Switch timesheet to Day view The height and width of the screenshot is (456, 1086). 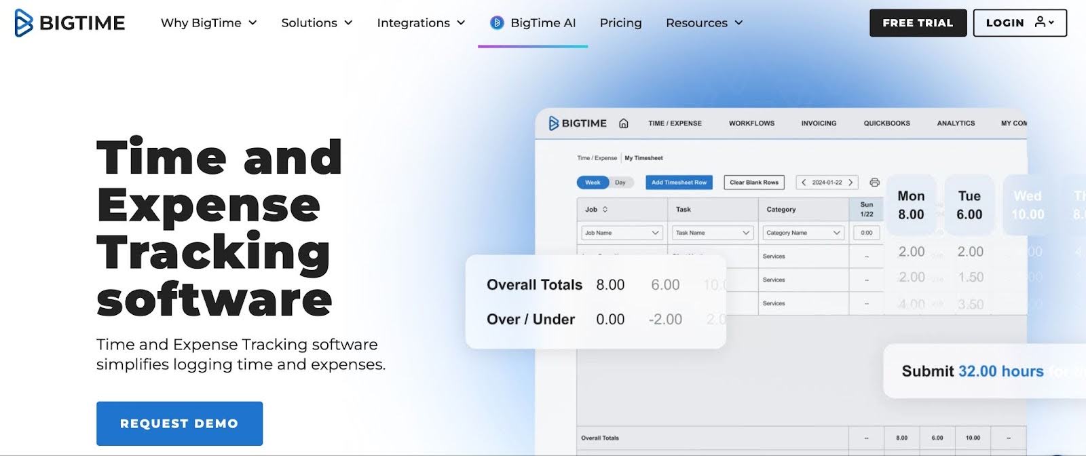(620, 183)
